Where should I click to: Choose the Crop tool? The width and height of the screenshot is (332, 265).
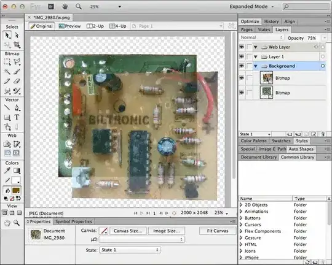click(17, 45)
